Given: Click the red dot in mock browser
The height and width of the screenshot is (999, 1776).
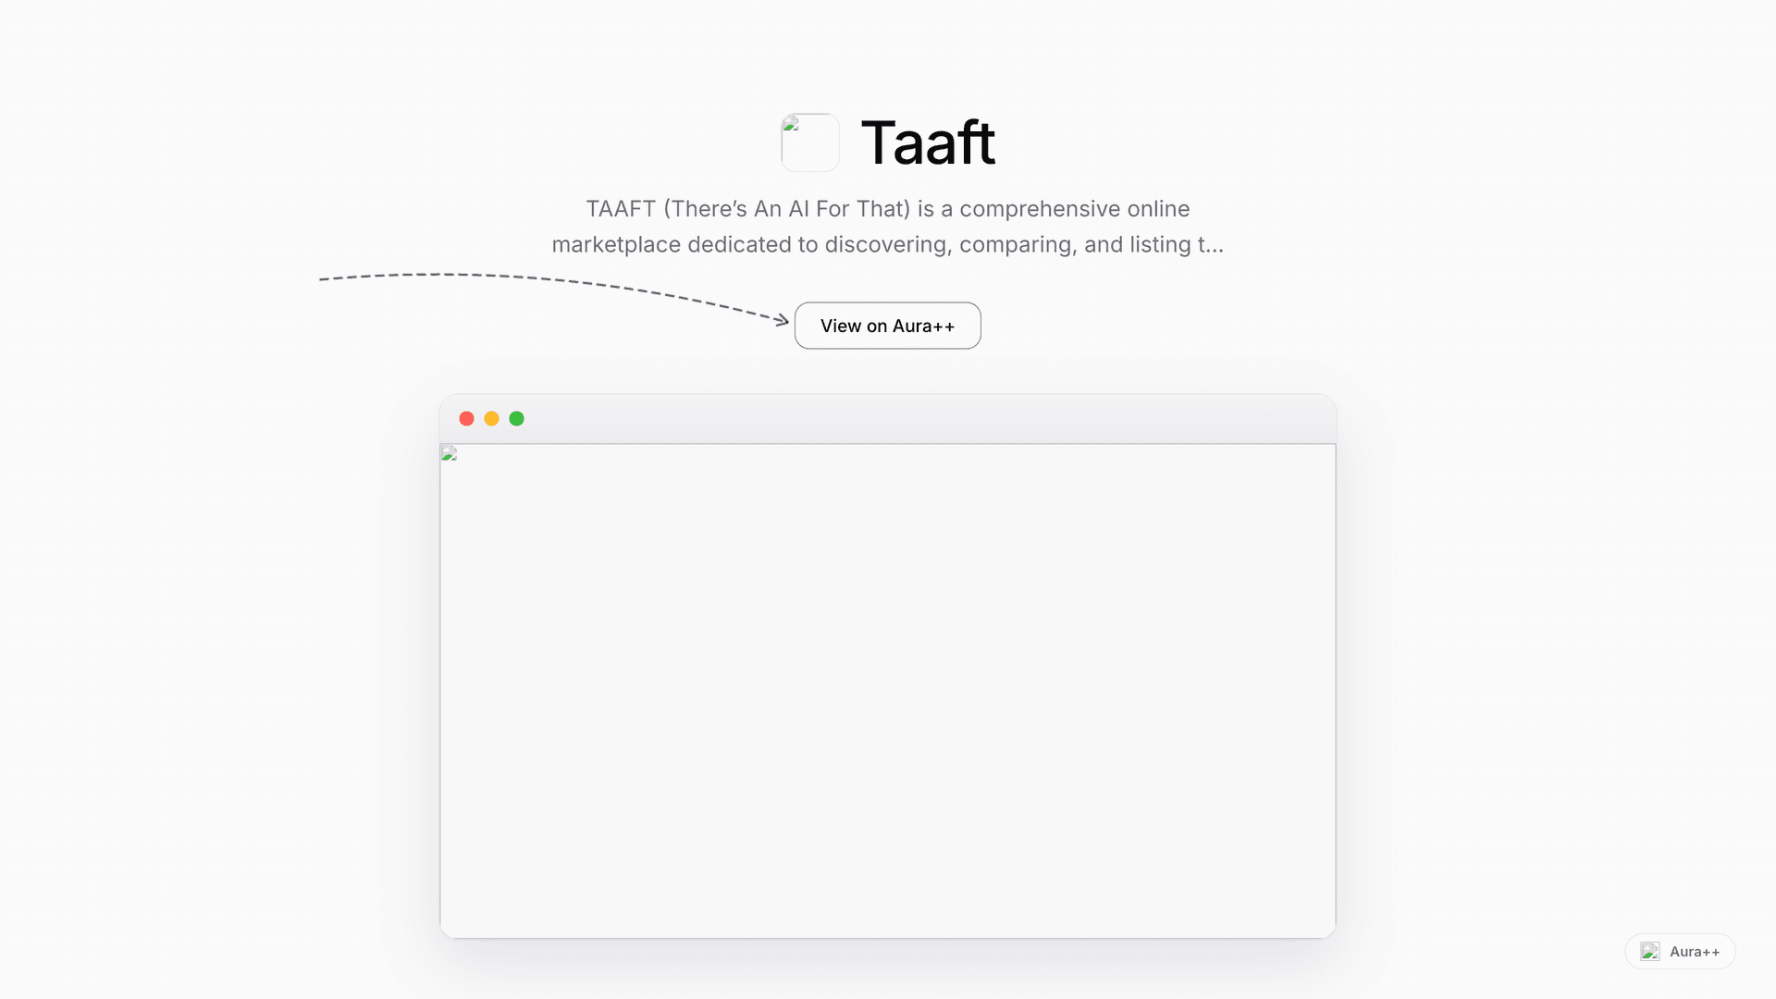Looking at the screenshot, I should 466,419.
